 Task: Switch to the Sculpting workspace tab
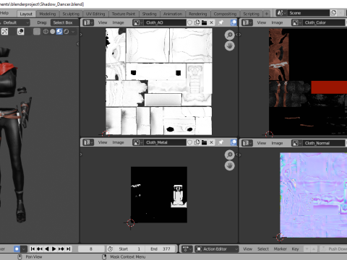(71, 14)
